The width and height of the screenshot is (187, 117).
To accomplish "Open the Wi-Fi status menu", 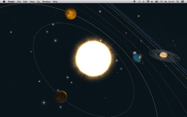I will click(148, 2).
